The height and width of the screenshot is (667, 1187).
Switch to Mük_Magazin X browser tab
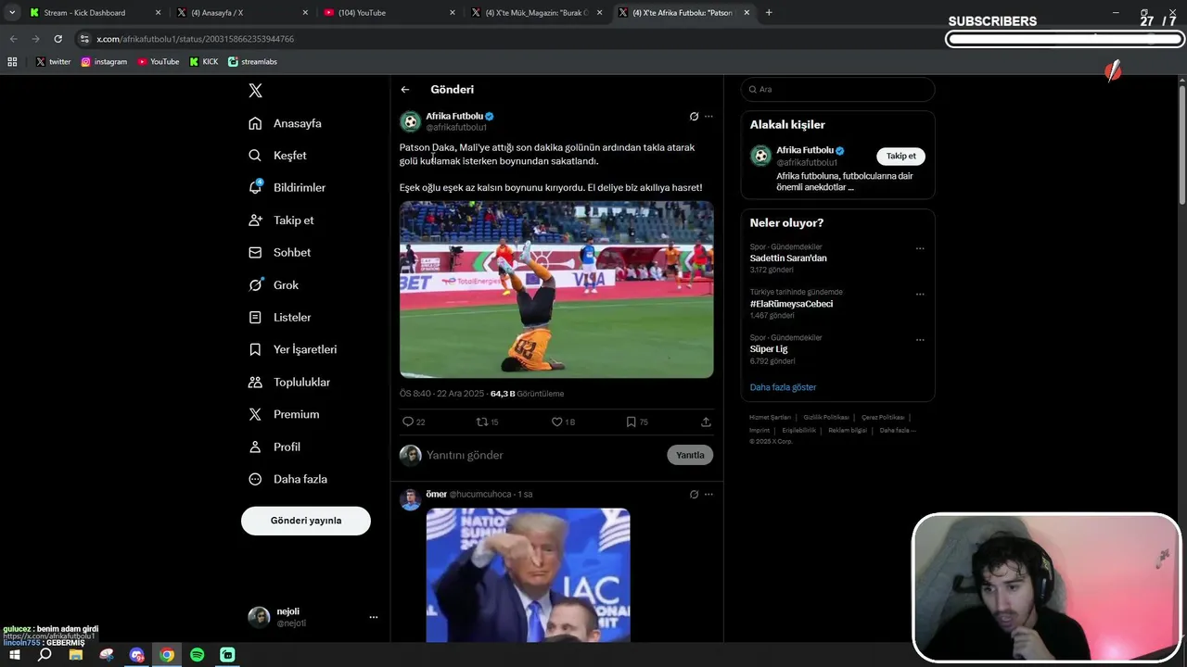pos(536,13)
